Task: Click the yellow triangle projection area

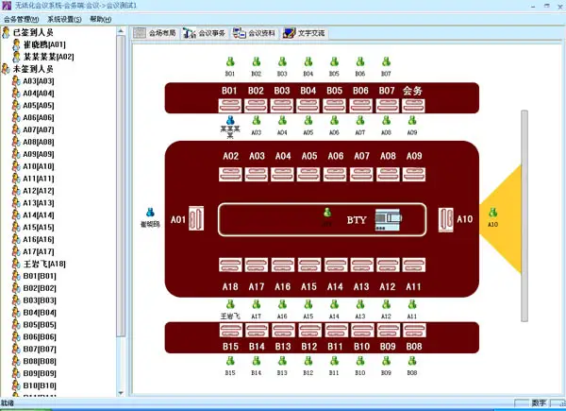Action: click(501, 219)
